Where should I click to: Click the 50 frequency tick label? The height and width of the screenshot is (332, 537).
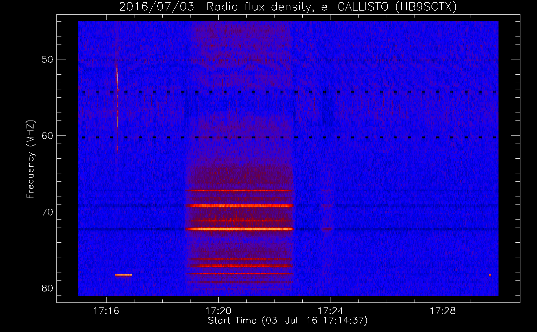[47, 59]
